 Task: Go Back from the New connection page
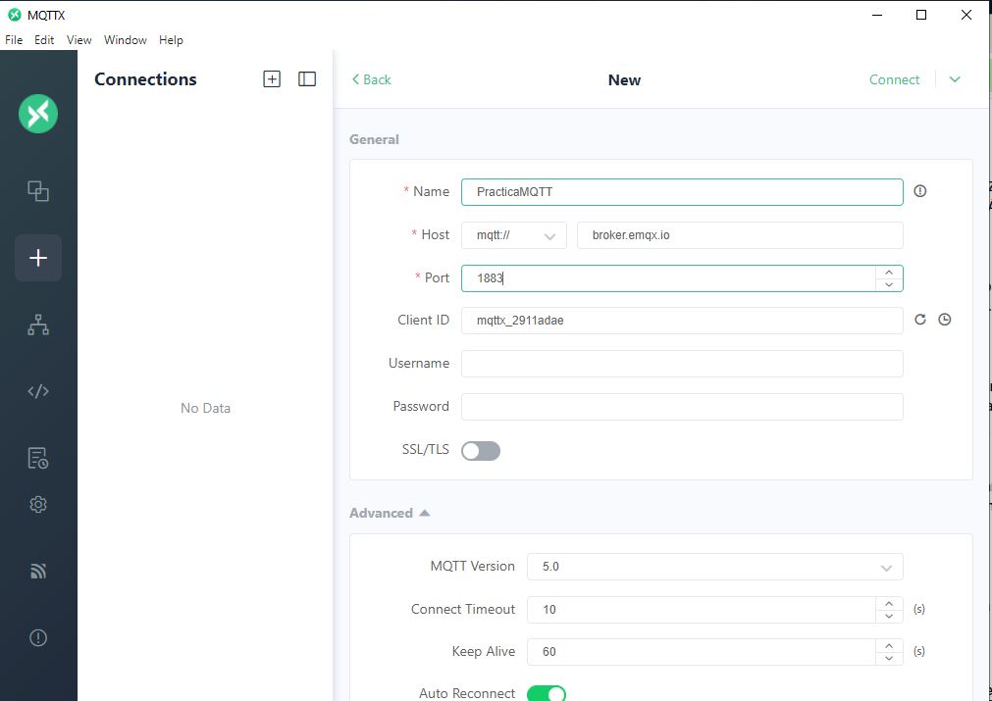tap(371, 79)
